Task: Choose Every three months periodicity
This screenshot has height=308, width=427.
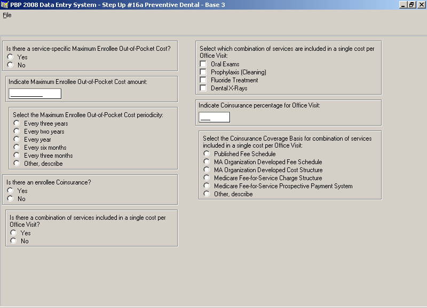Action: pyautogui.click(x=17, y=155)
